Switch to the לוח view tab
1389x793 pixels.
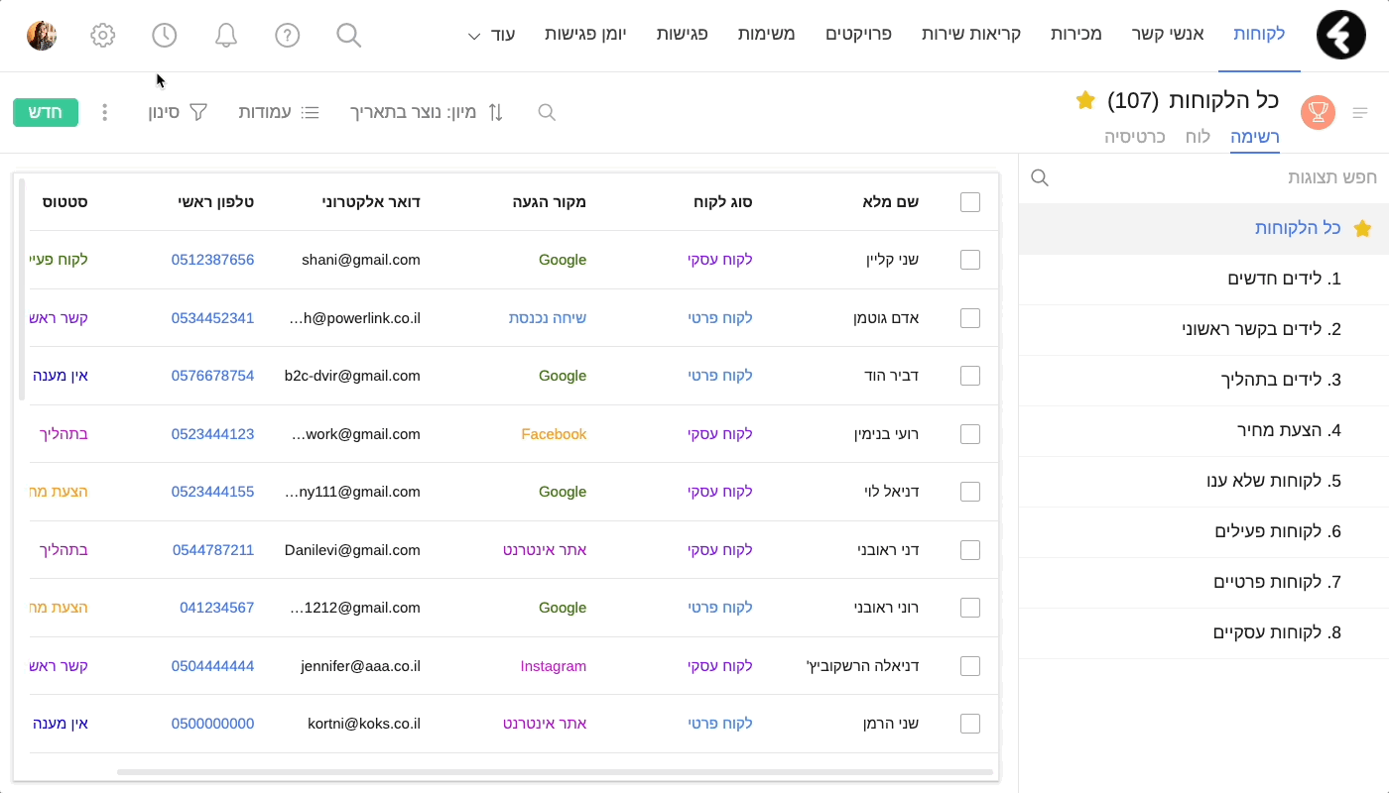[x=1198, y=137]
